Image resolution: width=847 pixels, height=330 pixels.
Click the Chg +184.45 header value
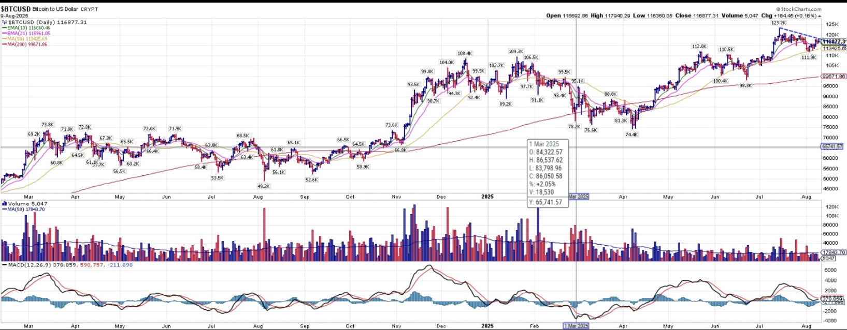tap(777, 16)
